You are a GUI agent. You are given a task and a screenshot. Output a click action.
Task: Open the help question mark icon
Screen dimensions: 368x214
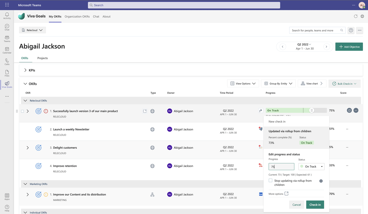[x=351, y=30]
